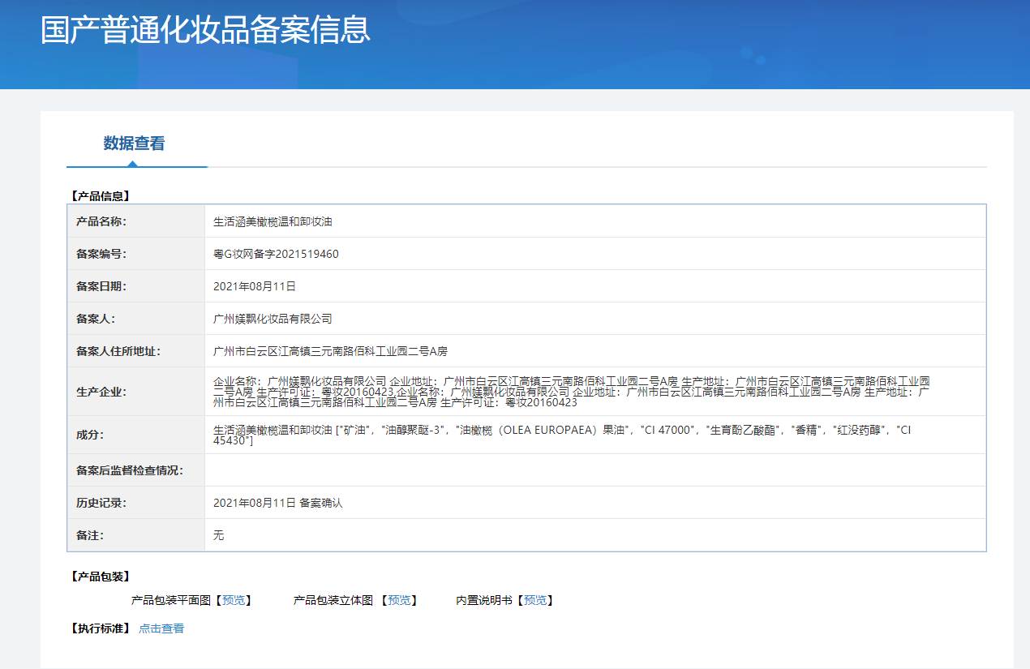Image resolution: width=1030 pixels, height=669 pixels.
Task: Select the 备注 label cell
Action: pos(136,535)
